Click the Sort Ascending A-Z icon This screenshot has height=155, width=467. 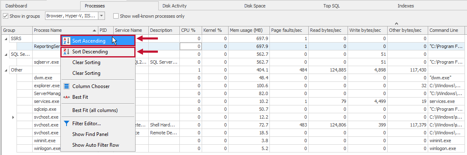pyautogui.click(x=67, y=41)
